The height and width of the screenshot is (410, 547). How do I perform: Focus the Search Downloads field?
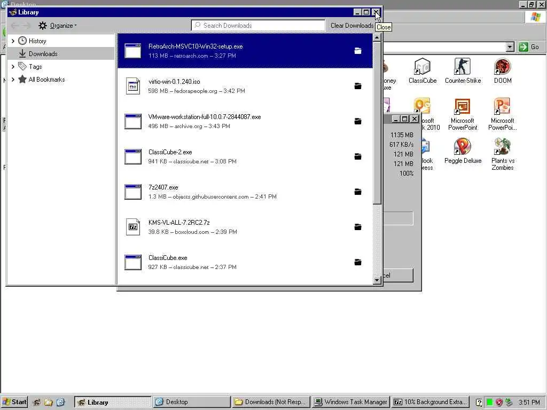pyautogui.click(x=258, y=26)
